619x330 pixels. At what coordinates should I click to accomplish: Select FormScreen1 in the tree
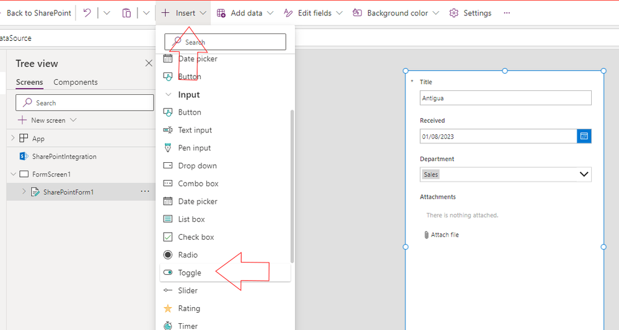tap(51, 174)
